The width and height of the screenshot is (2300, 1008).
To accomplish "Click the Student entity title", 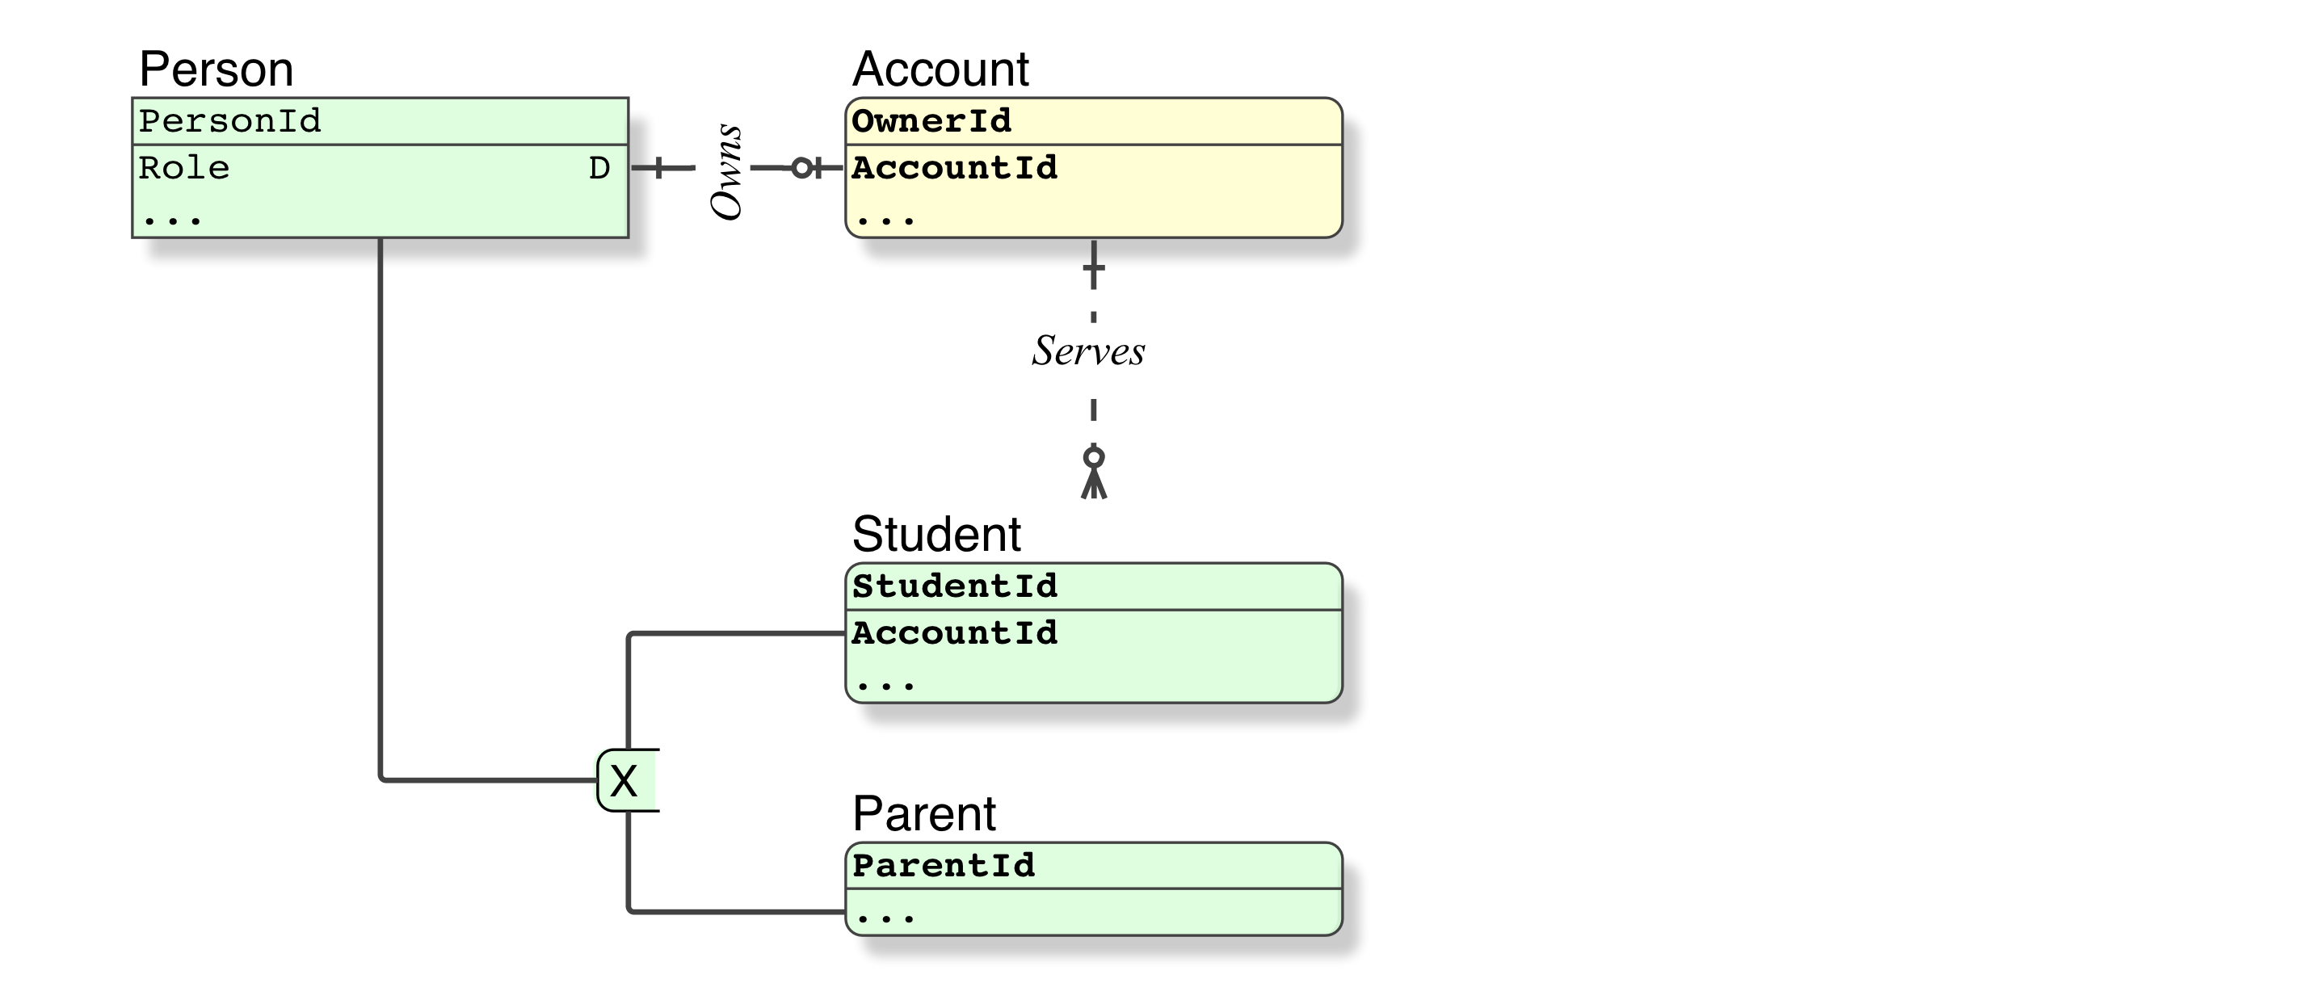I will pos(936,534).
